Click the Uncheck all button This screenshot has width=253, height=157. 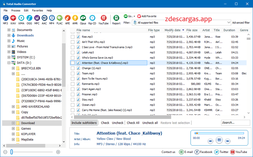[x=150, y=123]
